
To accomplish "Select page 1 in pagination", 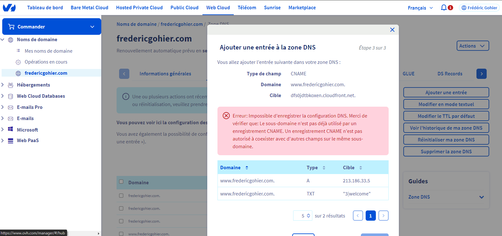I will pyautogui.click(x=371, y=216).
